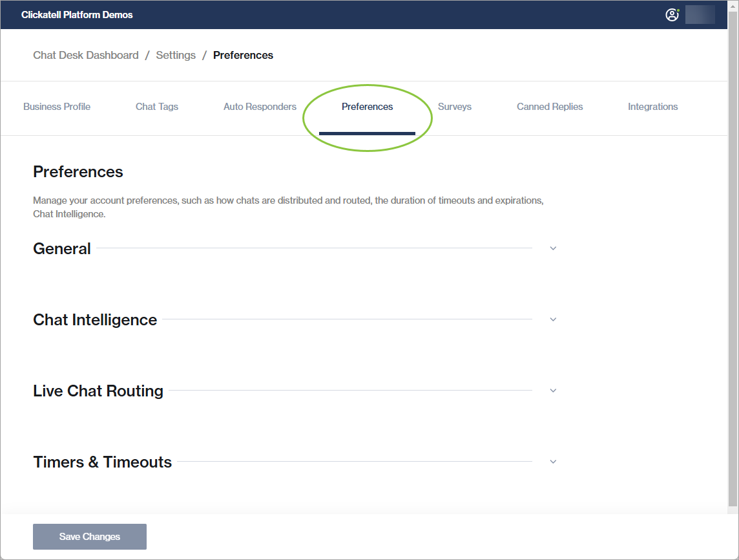Select the Auto Responders tab
Viewport: 739px width, 560px height.
click(x=260, y=107)
